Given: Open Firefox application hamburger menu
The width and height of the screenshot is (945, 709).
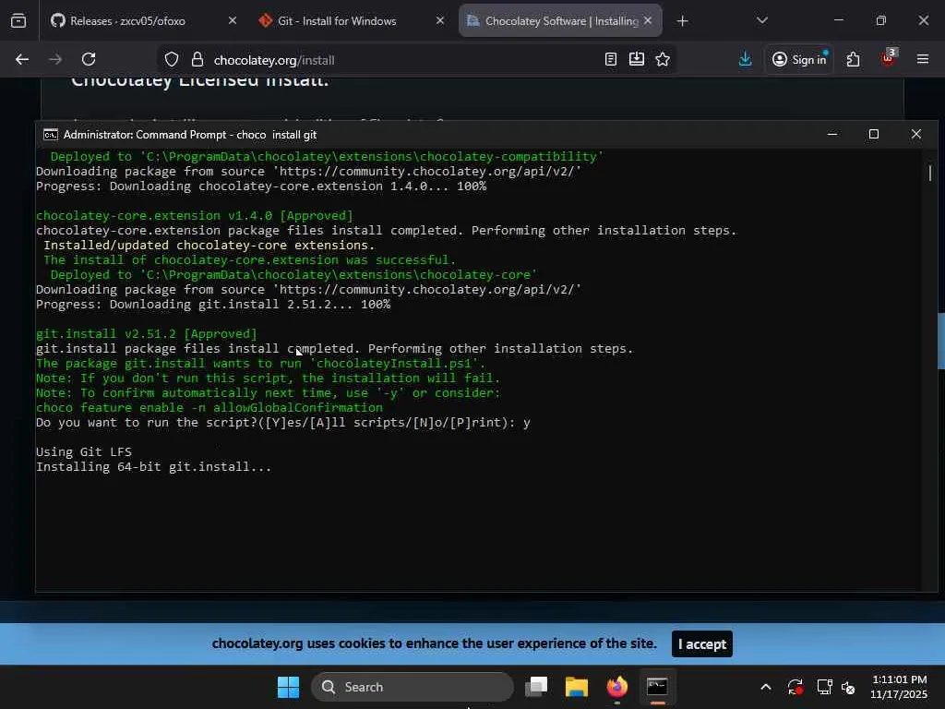Looking at the screenshot, I should [923, 59].
